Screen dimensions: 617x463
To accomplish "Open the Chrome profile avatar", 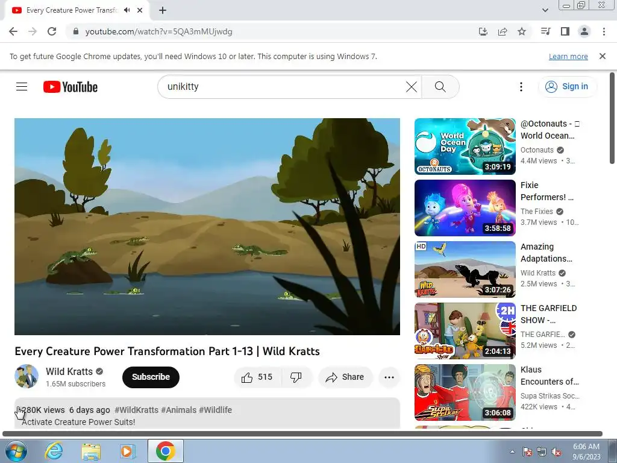I will click(584, 31).
